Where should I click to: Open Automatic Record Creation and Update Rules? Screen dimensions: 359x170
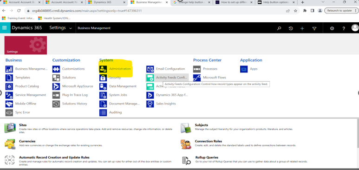(54, 157)
